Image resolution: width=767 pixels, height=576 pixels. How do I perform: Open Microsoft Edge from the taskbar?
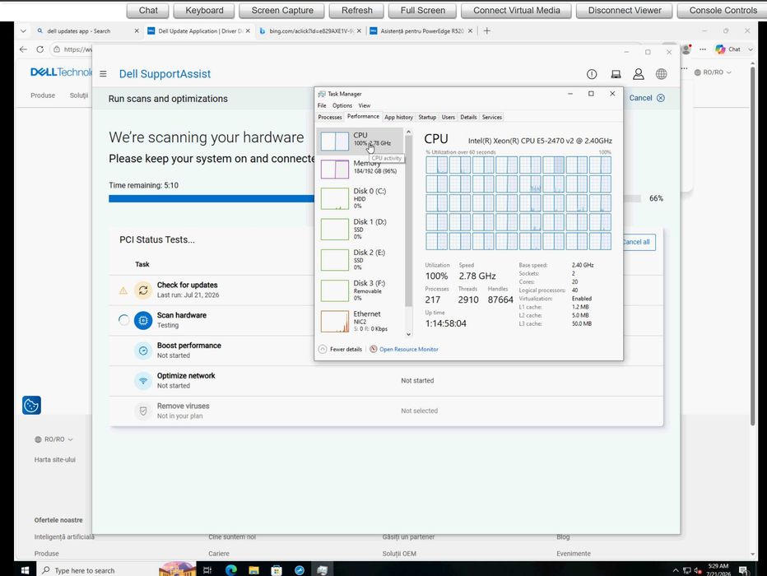click(x=231, y=570)
